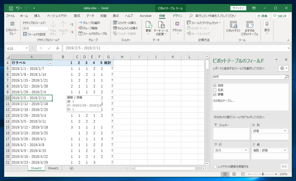
Task: Open 評価 dropdown in Columns area
Action: (285, 131)
